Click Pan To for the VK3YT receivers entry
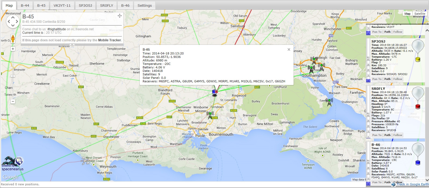Viewport: 429px width, 188px height. coord(377,32)
